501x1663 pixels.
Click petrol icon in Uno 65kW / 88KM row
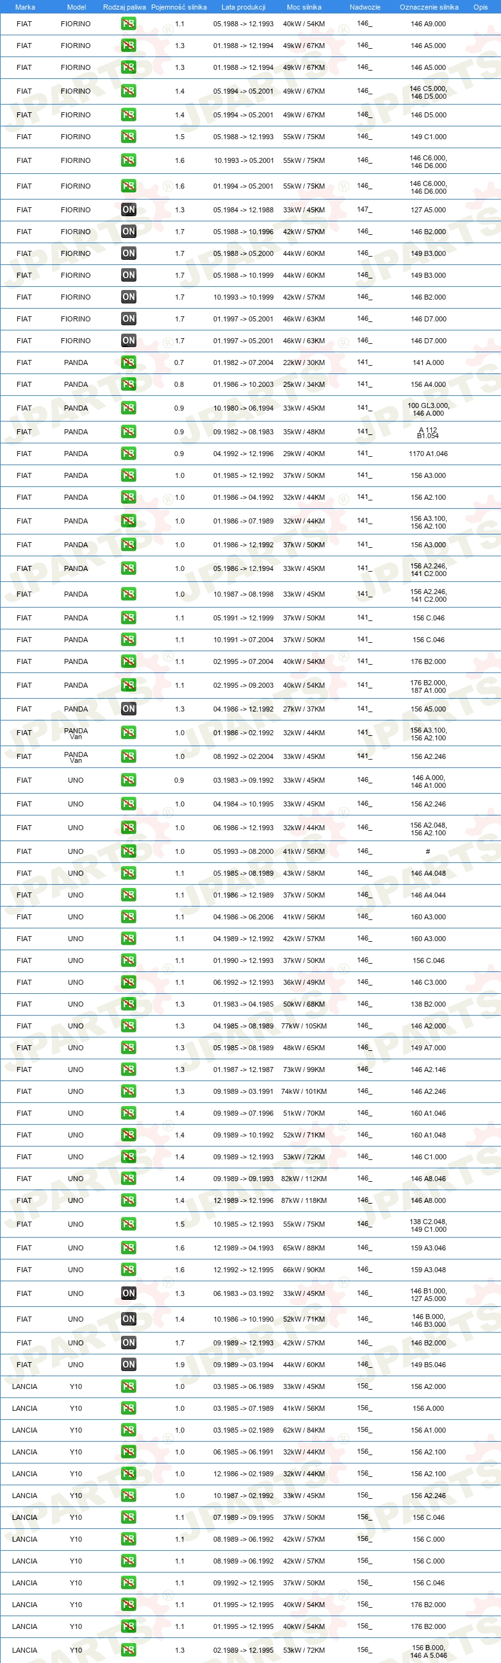(128, 1248)
